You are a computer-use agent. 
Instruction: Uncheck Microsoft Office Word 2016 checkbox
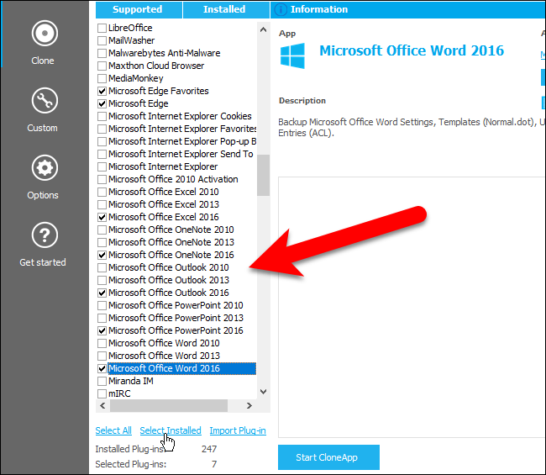click(102, 368)
